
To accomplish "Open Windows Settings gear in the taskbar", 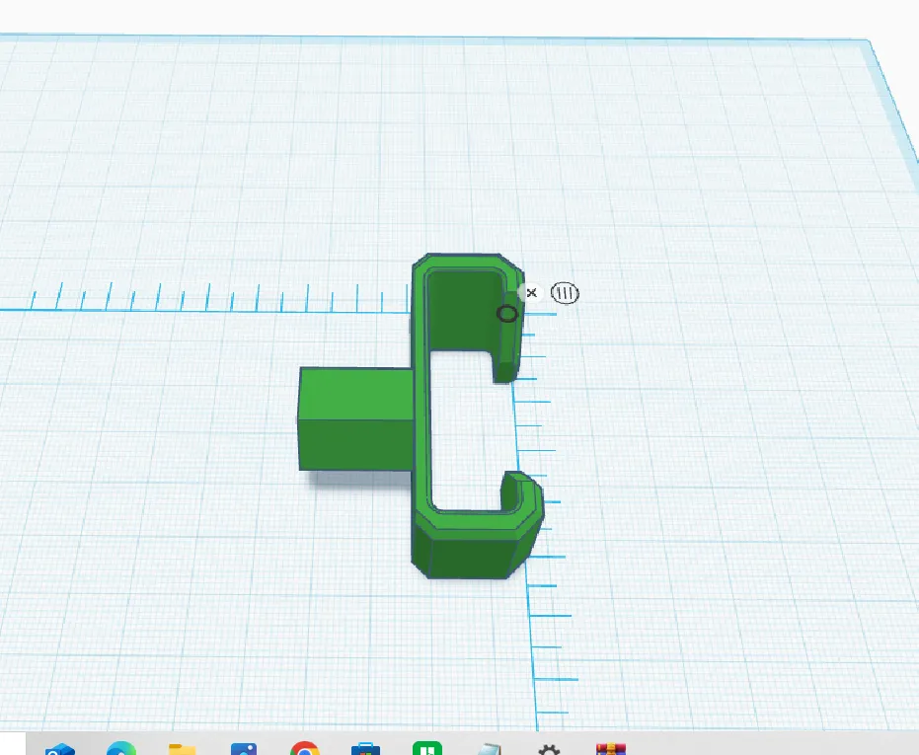I will (x=549, y=749).
